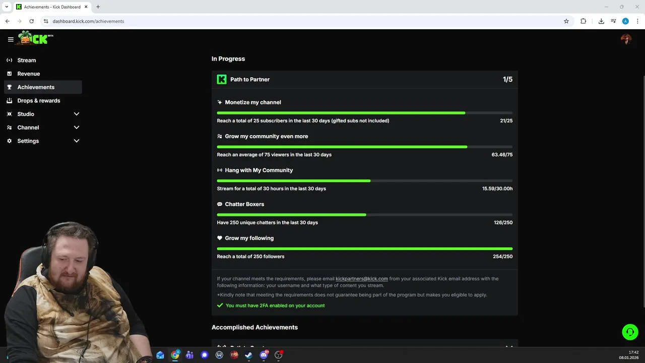Expand the Channel sidebar section
This screenshot has height=363, width=645.
[43, 128]
